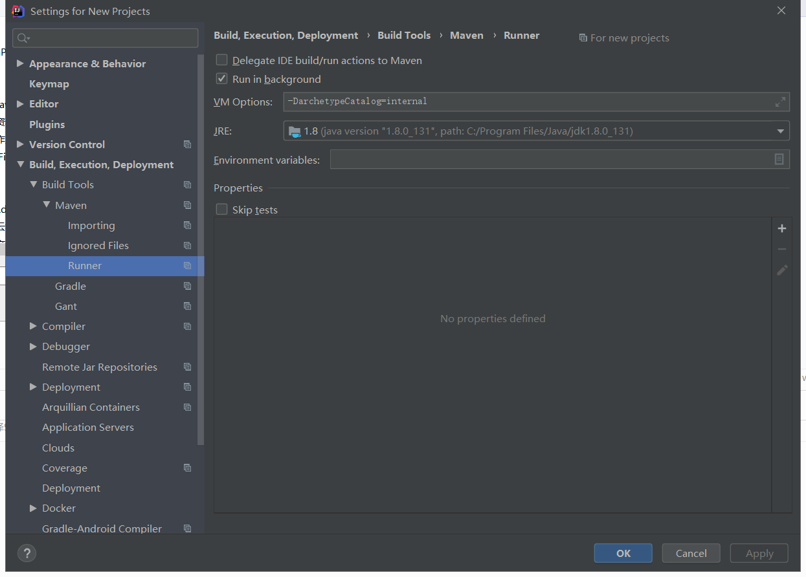Collapse the Maven node
806x577 pixels.
[x=47, y=205]
